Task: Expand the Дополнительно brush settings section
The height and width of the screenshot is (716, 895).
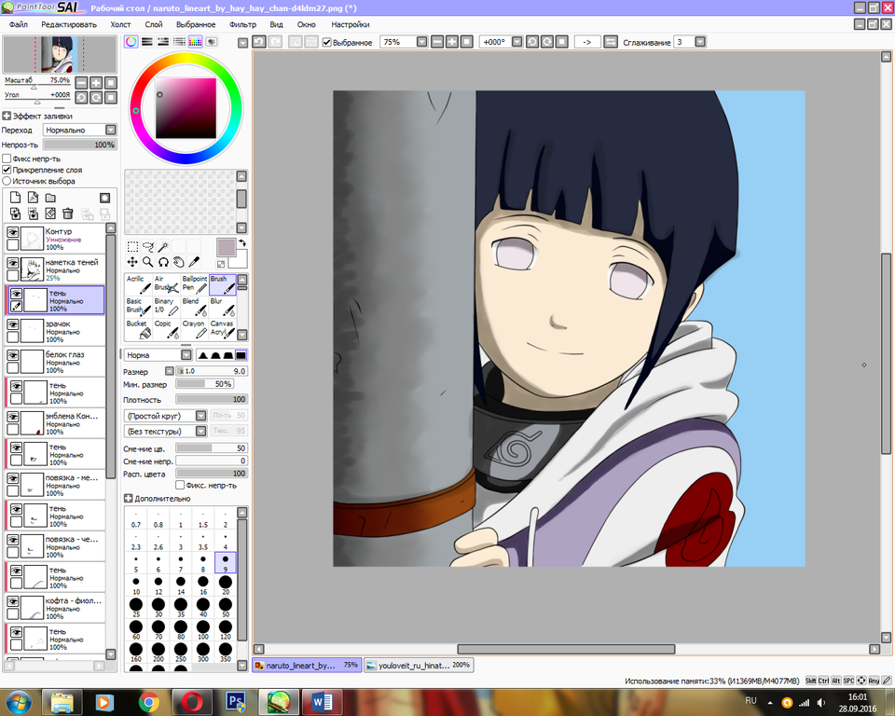Action: [x=129, y=499]
